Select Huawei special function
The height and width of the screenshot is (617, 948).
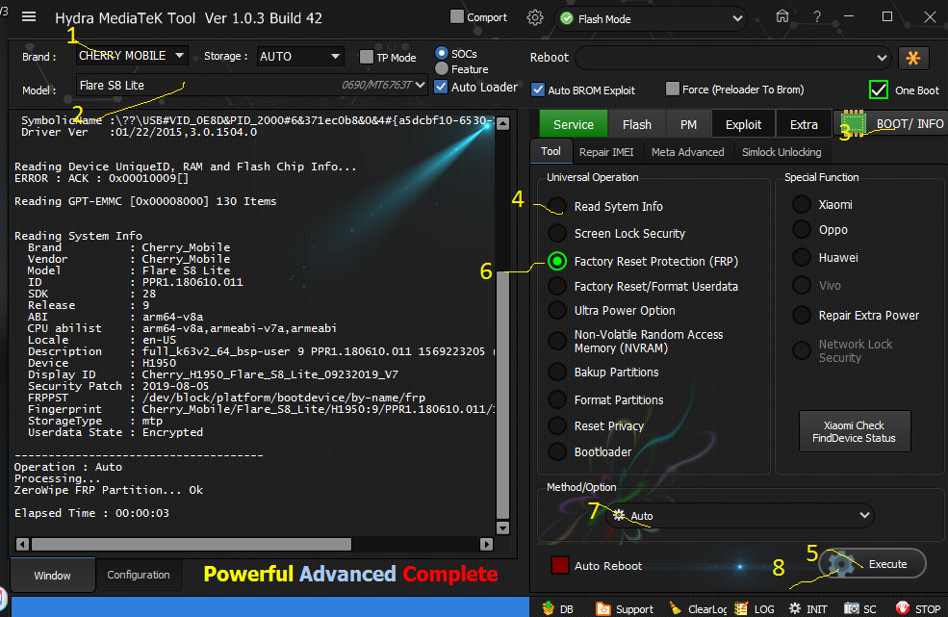coord(802,258)
